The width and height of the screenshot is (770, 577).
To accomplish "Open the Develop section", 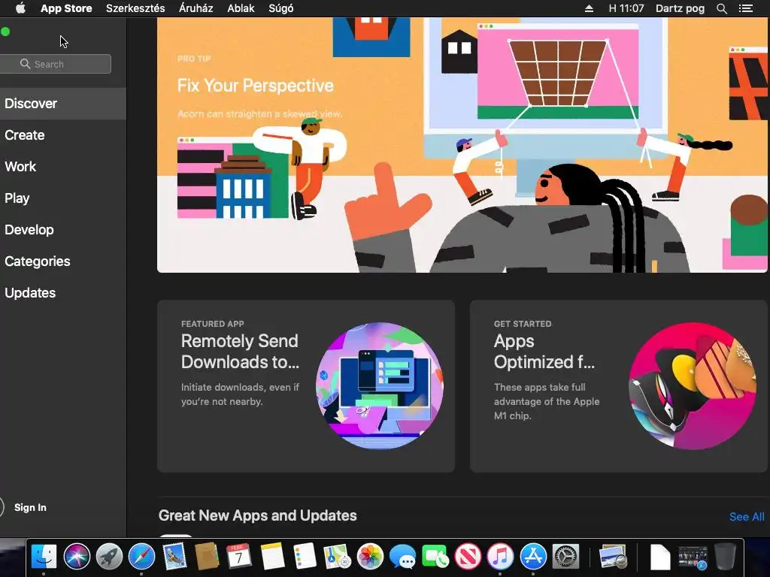I will (63, 230).
